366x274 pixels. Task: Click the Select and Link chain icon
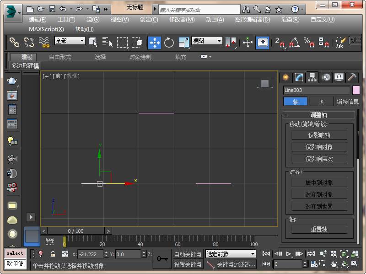(x=15, y=43)
